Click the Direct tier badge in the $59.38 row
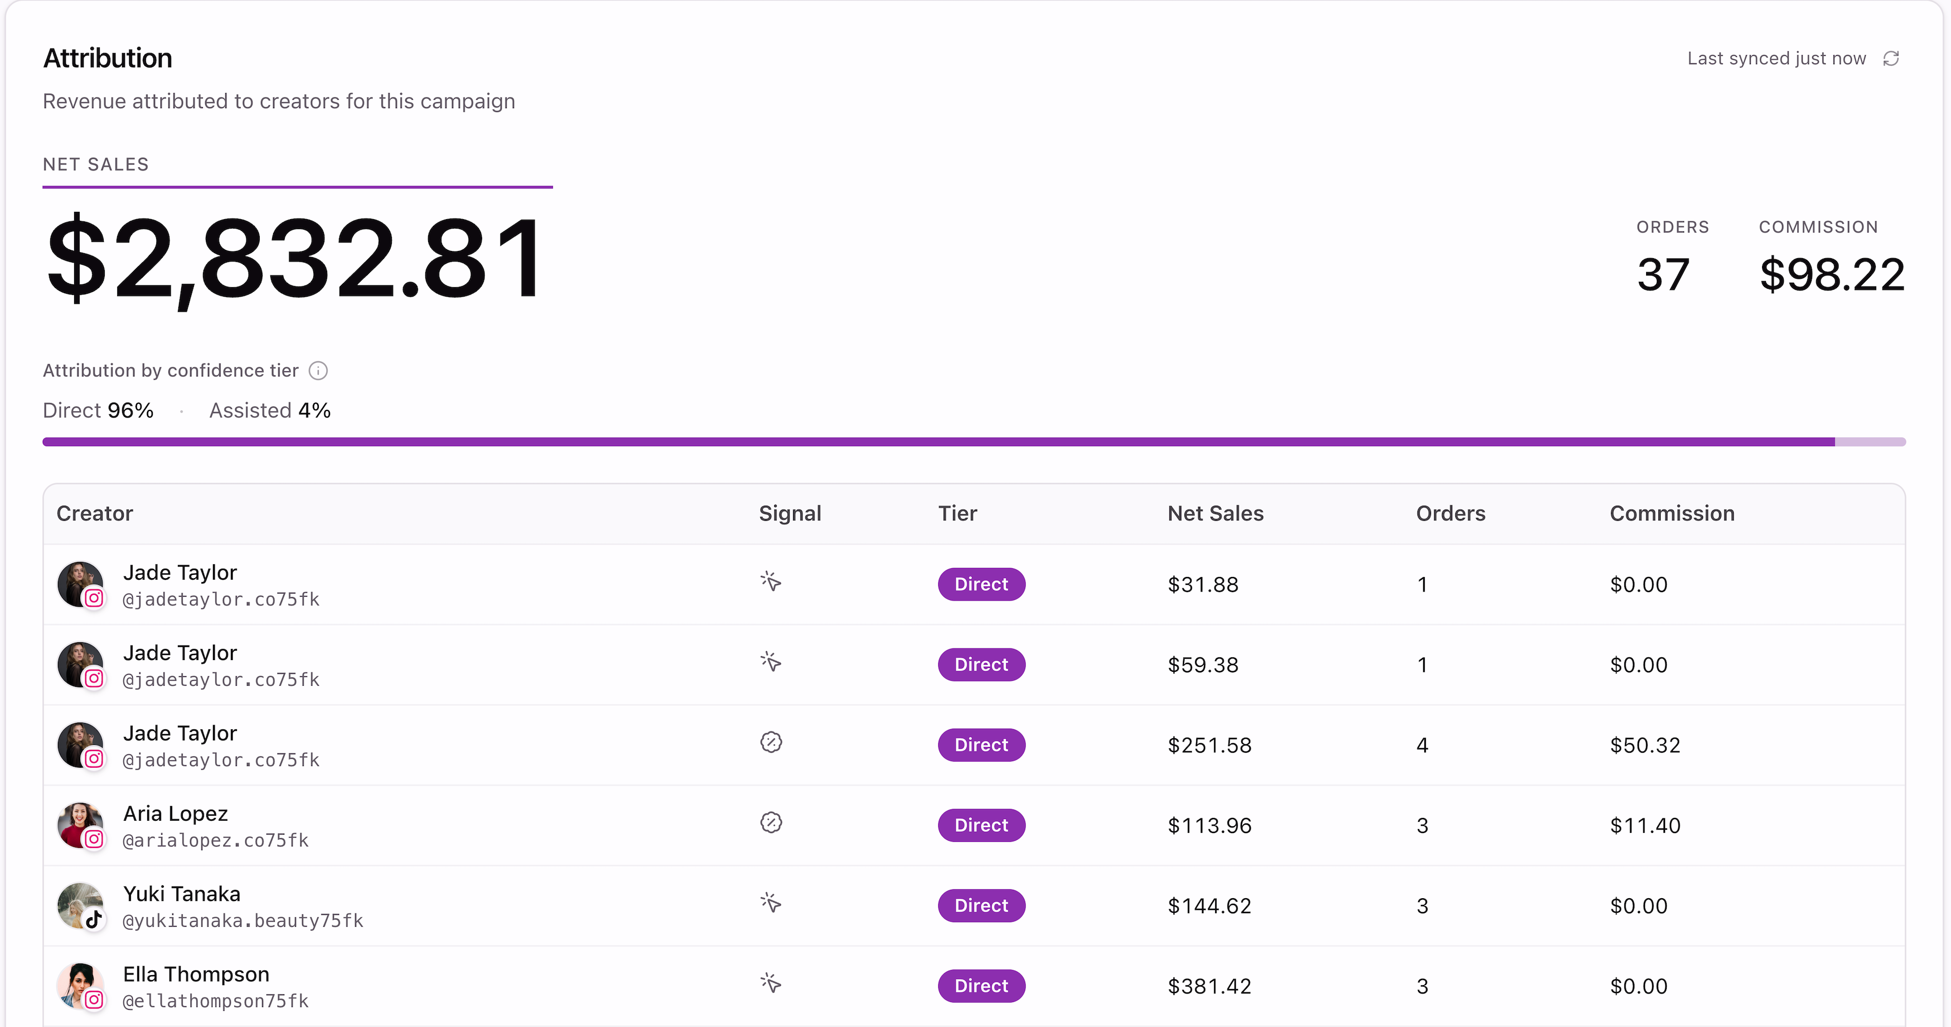Screen dimensions: 1951x1027 pyautogui.click(x=982, y=664)
